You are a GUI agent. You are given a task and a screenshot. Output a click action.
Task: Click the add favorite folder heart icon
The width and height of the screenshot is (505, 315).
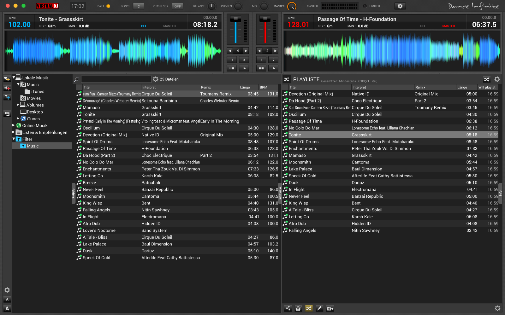[x=7, y=79]
